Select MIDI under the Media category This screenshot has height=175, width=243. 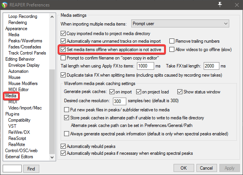(13, 102)
